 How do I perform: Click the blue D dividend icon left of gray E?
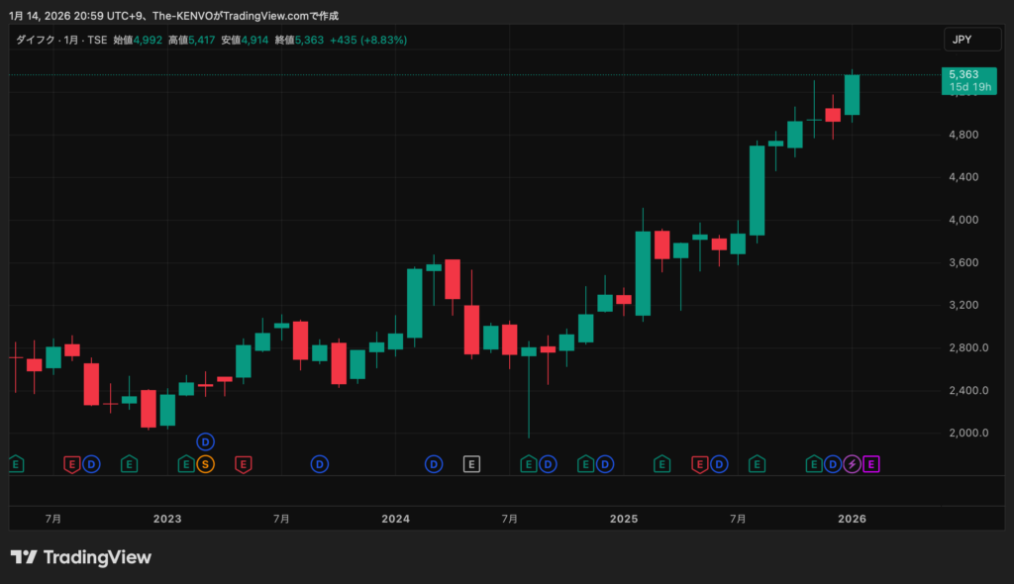pos(434,463)
